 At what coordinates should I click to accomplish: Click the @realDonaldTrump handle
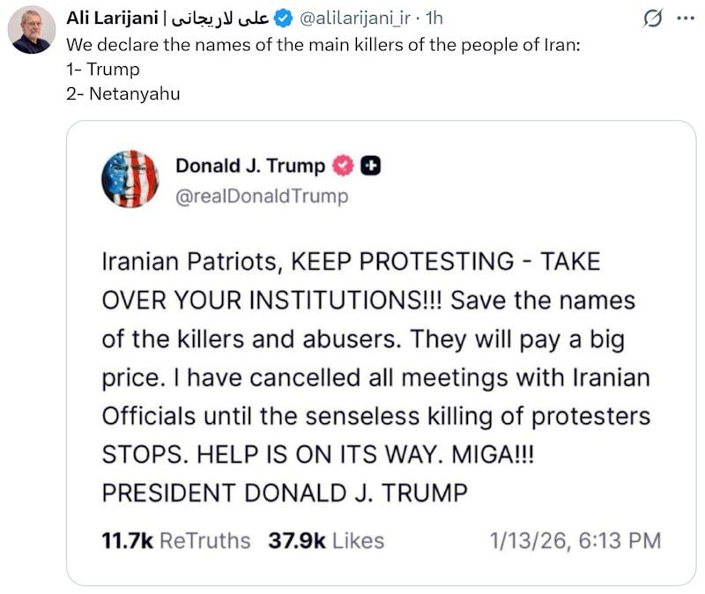tap(262, 196)
